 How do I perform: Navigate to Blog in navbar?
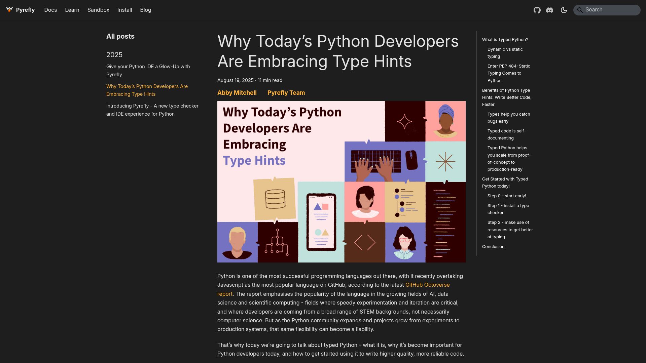point(145,10)
